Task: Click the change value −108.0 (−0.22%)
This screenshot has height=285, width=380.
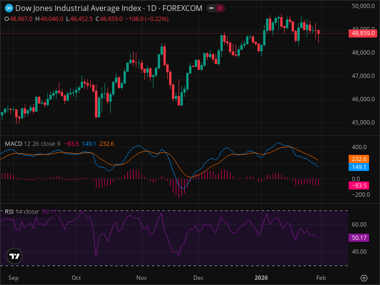Action: (147, 19)
